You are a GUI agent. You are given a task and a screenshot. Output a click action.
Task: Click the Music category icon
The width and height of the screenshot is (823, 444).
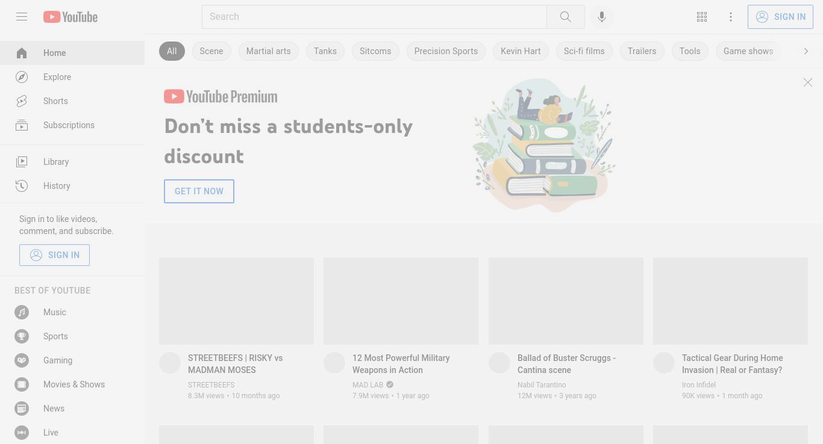[22, 312]
